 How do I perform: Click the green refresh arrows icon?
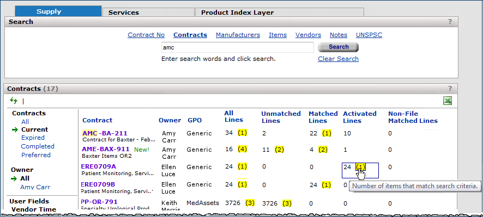pyautogui.click(x=14, y=101)
